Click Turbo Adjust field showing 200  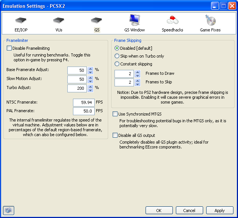77,88
